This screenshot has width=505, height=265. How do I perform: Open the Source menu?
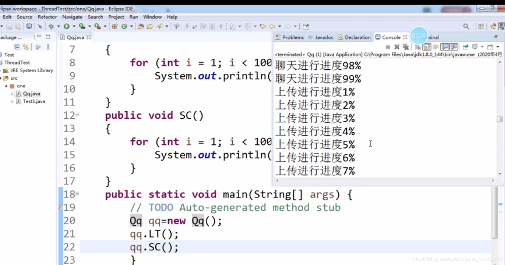(x=24, y=17)
